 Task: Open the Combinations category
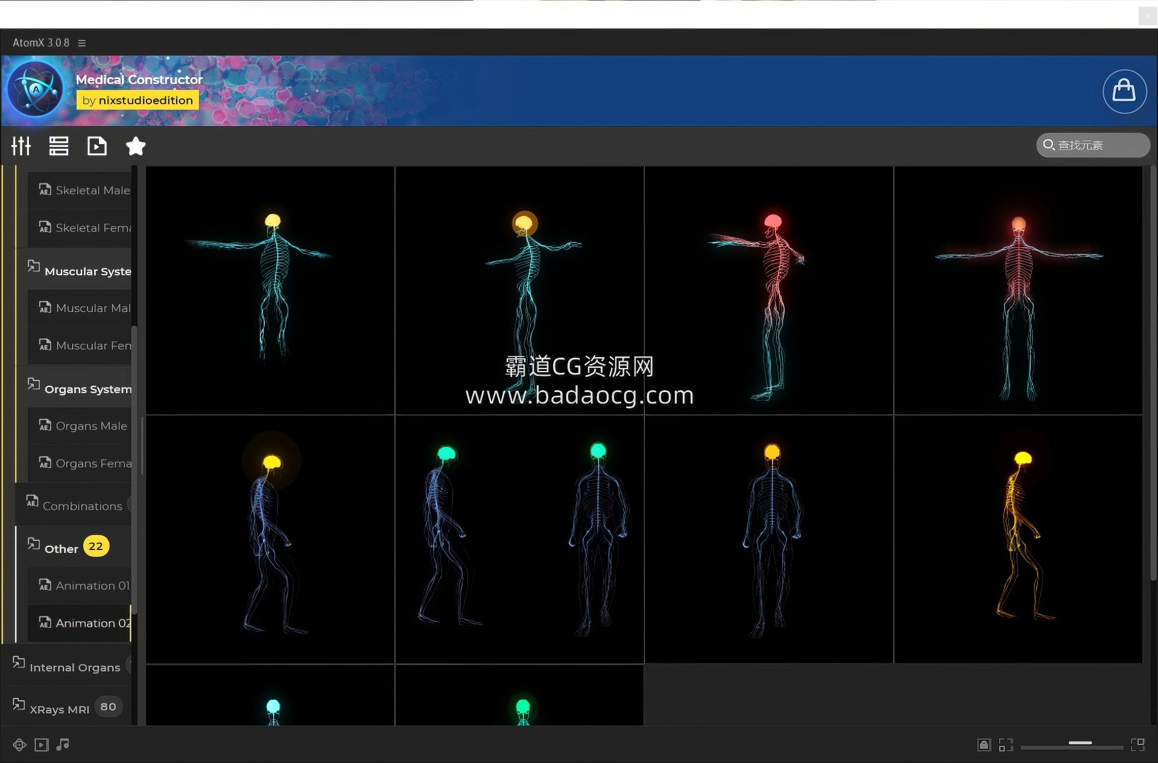click(74, 504)
